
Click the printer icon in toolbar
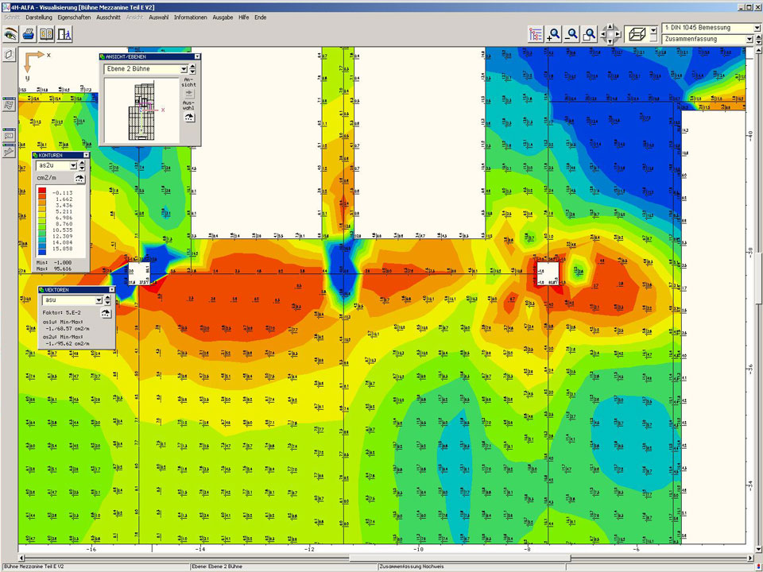[29, 34]
